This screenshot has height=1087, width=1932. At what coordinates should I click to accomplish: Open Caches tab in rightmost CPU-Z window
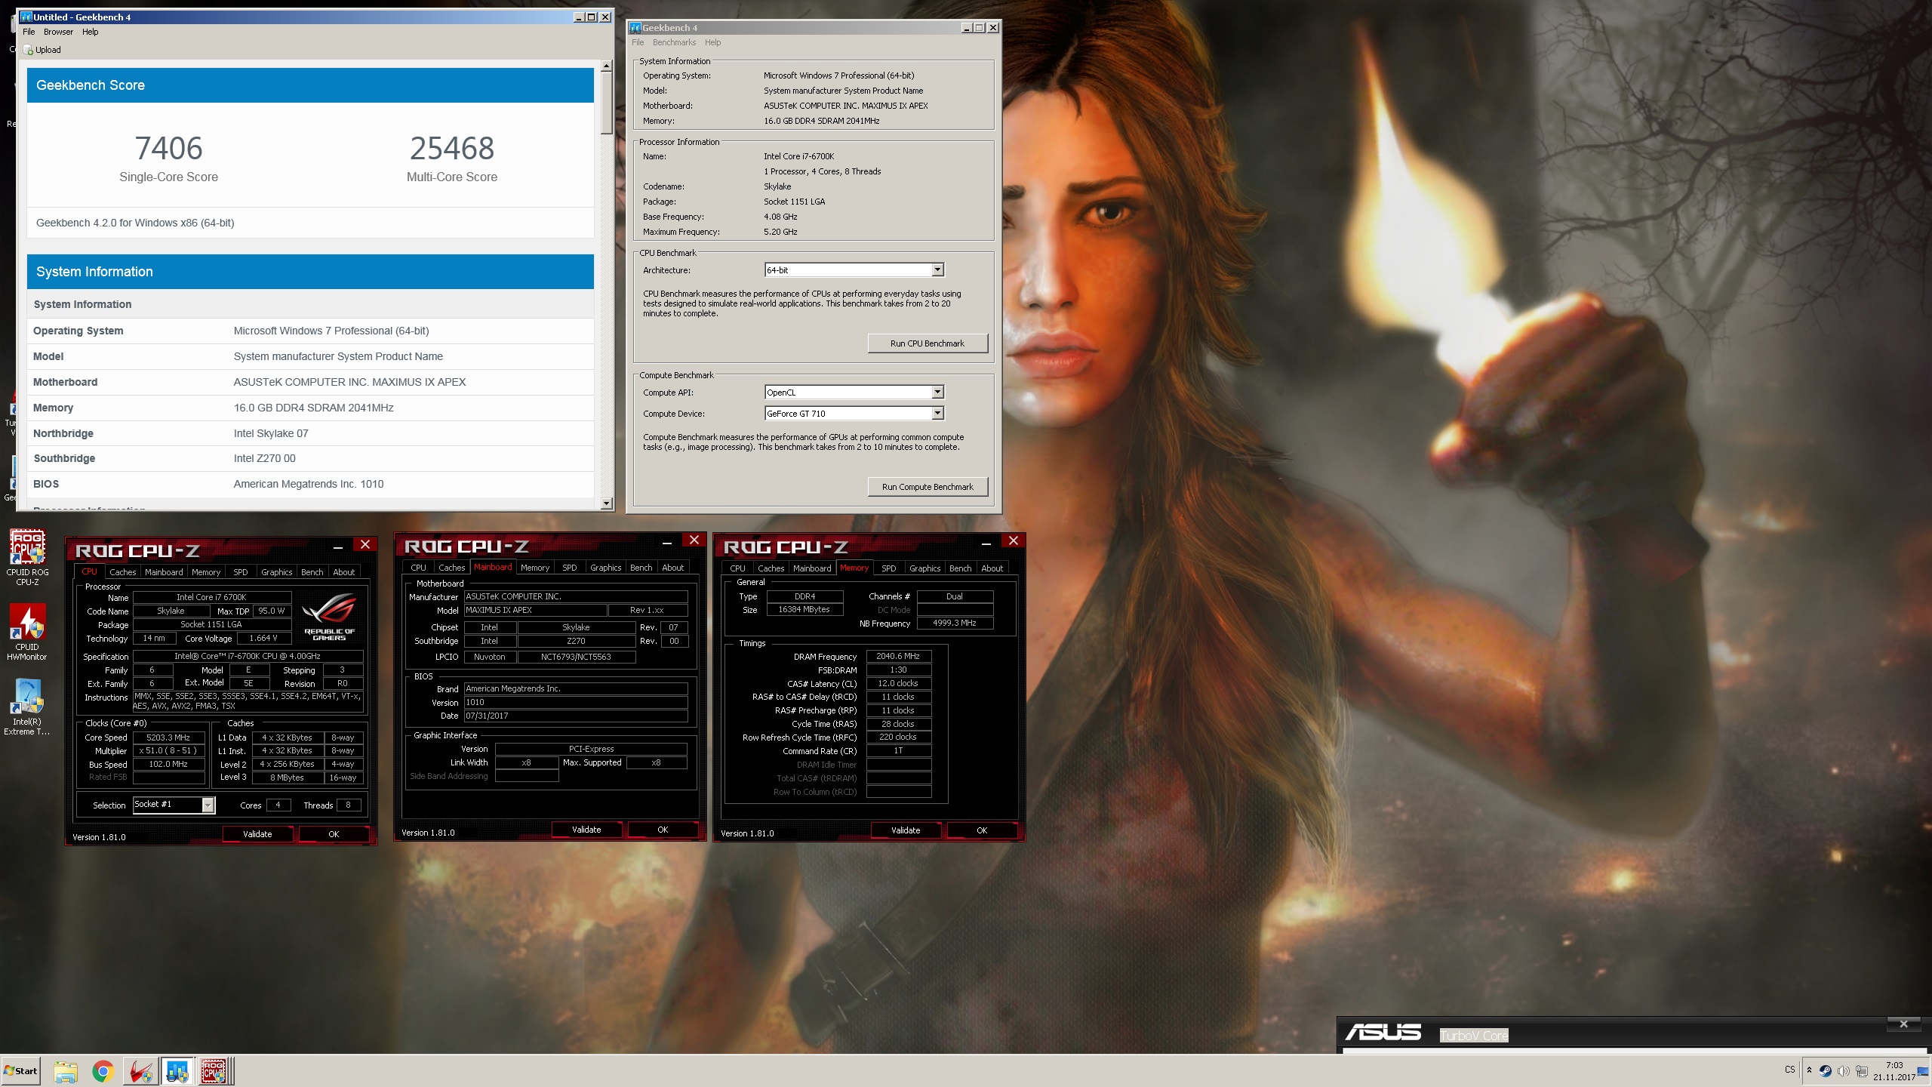(771, 568)
